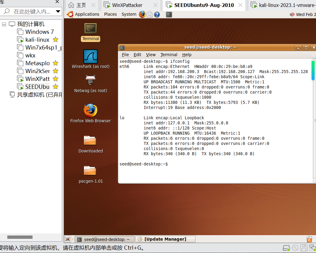Close the VM library panel
The width and height of the screenshot is (316, 253).
point(57,2)
